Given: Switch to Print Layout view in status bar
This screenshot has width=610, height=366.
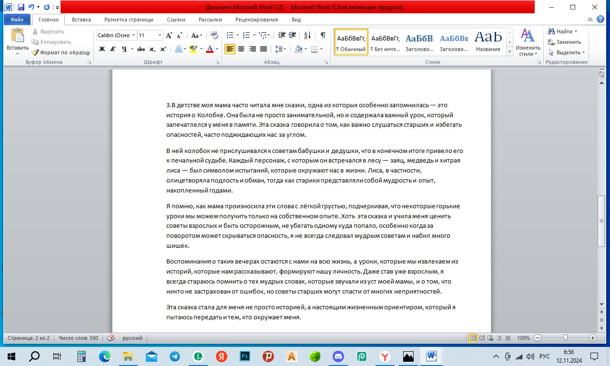Looking at the screenshot, I should 473,338.
